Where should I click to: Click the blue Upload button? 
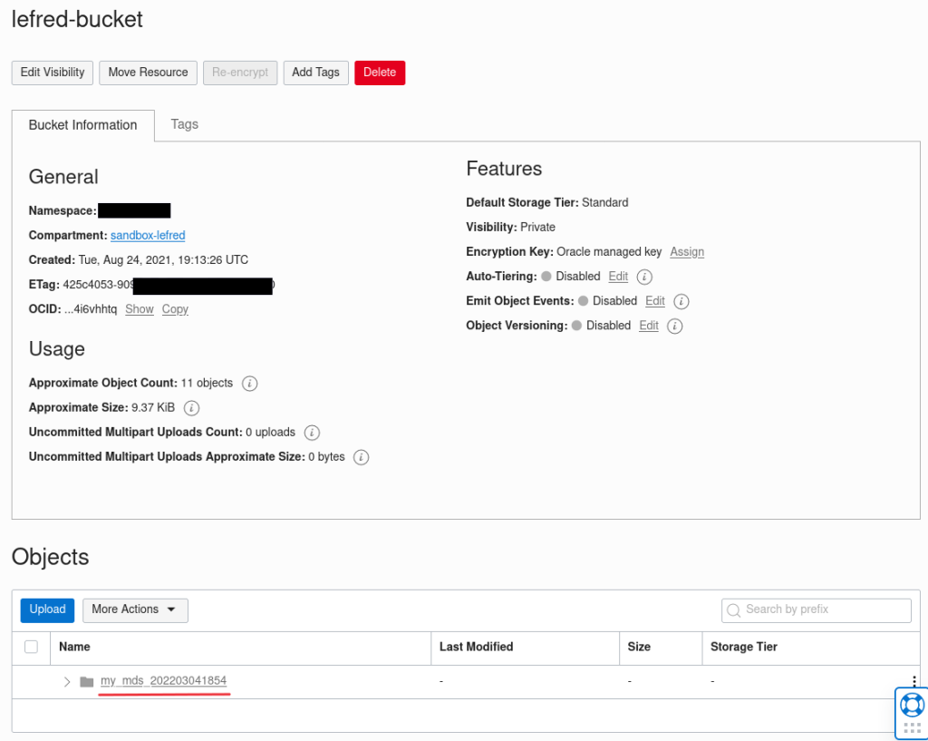coord(47,610)
